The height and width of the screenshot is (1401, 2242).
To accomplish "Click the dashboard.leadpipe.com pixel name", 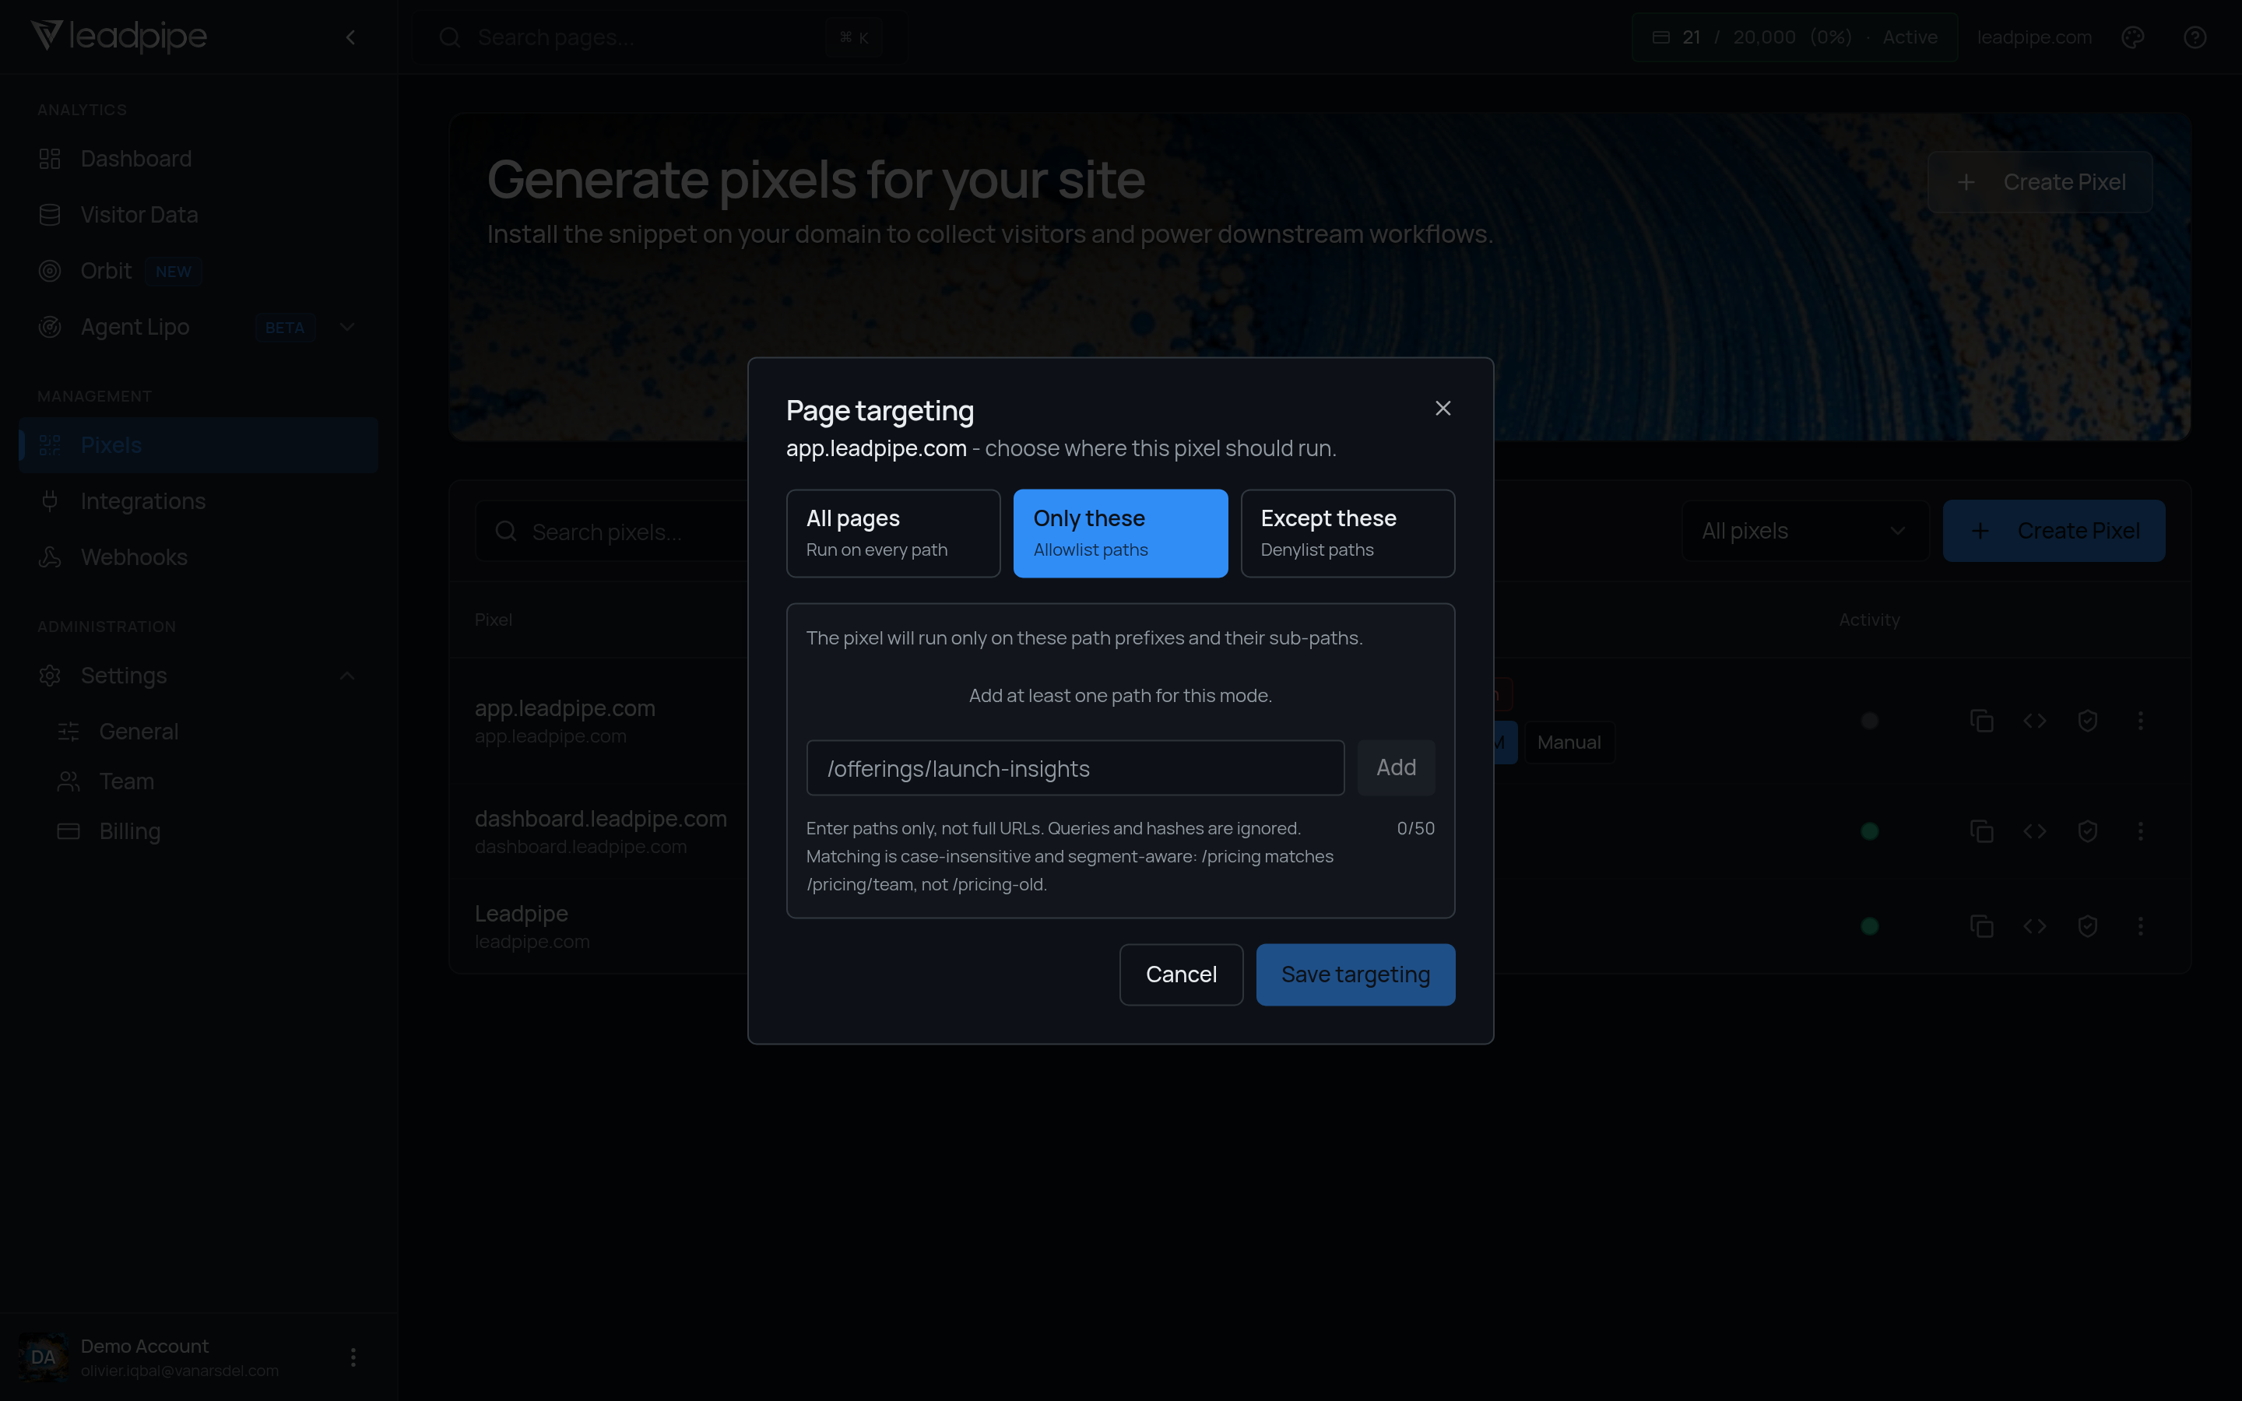I will pos(600,819).
